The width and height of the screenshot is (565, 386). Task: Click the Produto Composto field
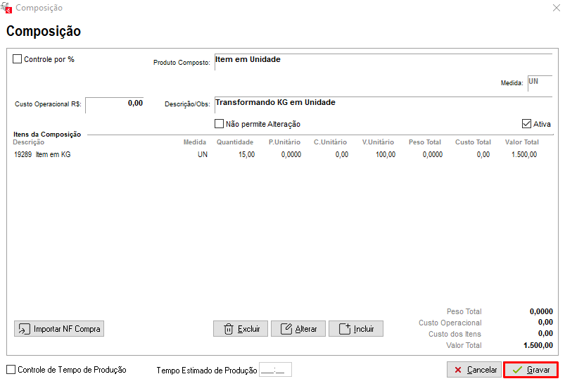[383, 62]
